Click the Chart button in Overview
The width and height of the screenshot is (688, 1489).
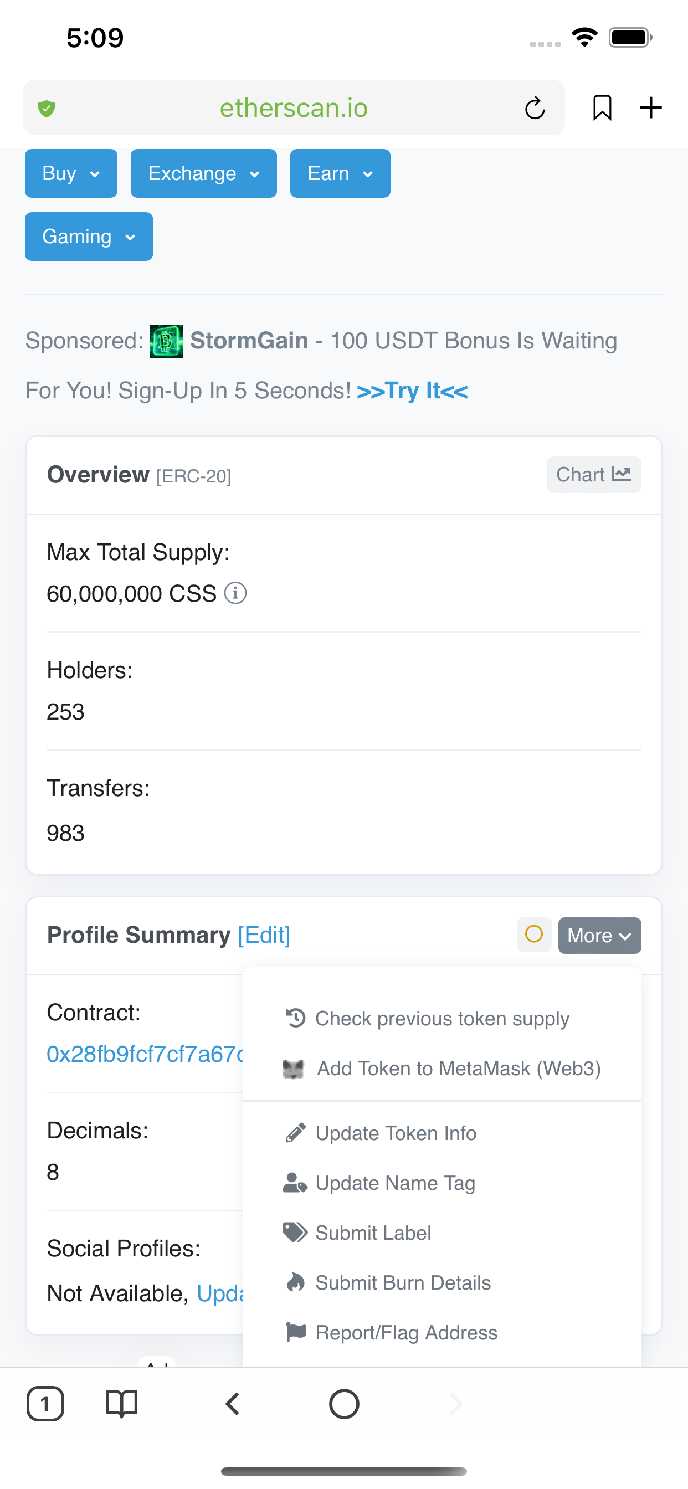(593, 475)
